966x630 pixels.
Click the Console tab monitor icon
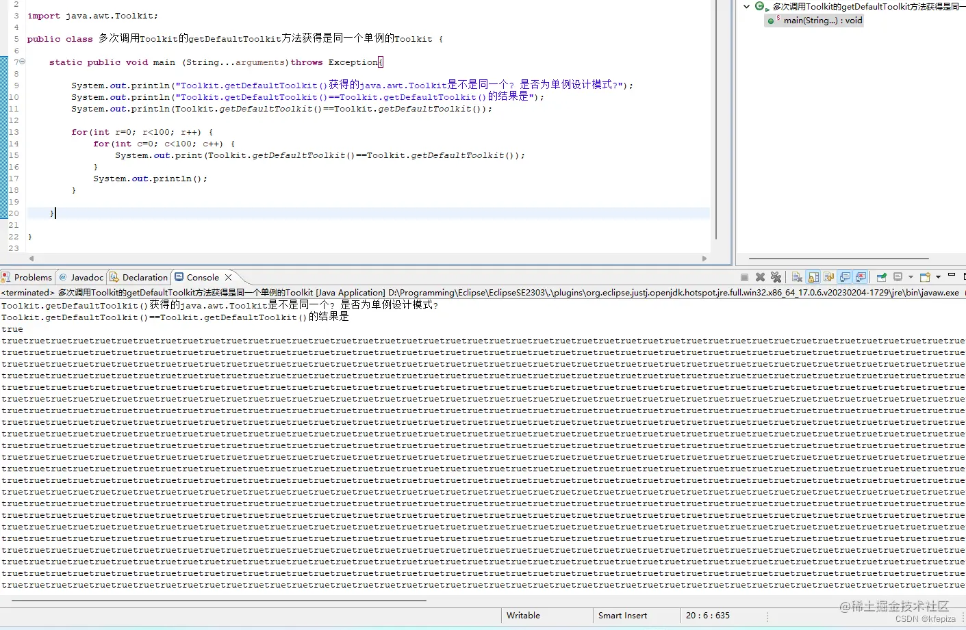pos(179,277)
